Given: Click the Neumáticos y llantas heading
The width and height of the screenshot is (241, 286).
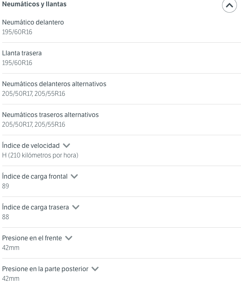Looking at the screenshot, I should [34, 4].
